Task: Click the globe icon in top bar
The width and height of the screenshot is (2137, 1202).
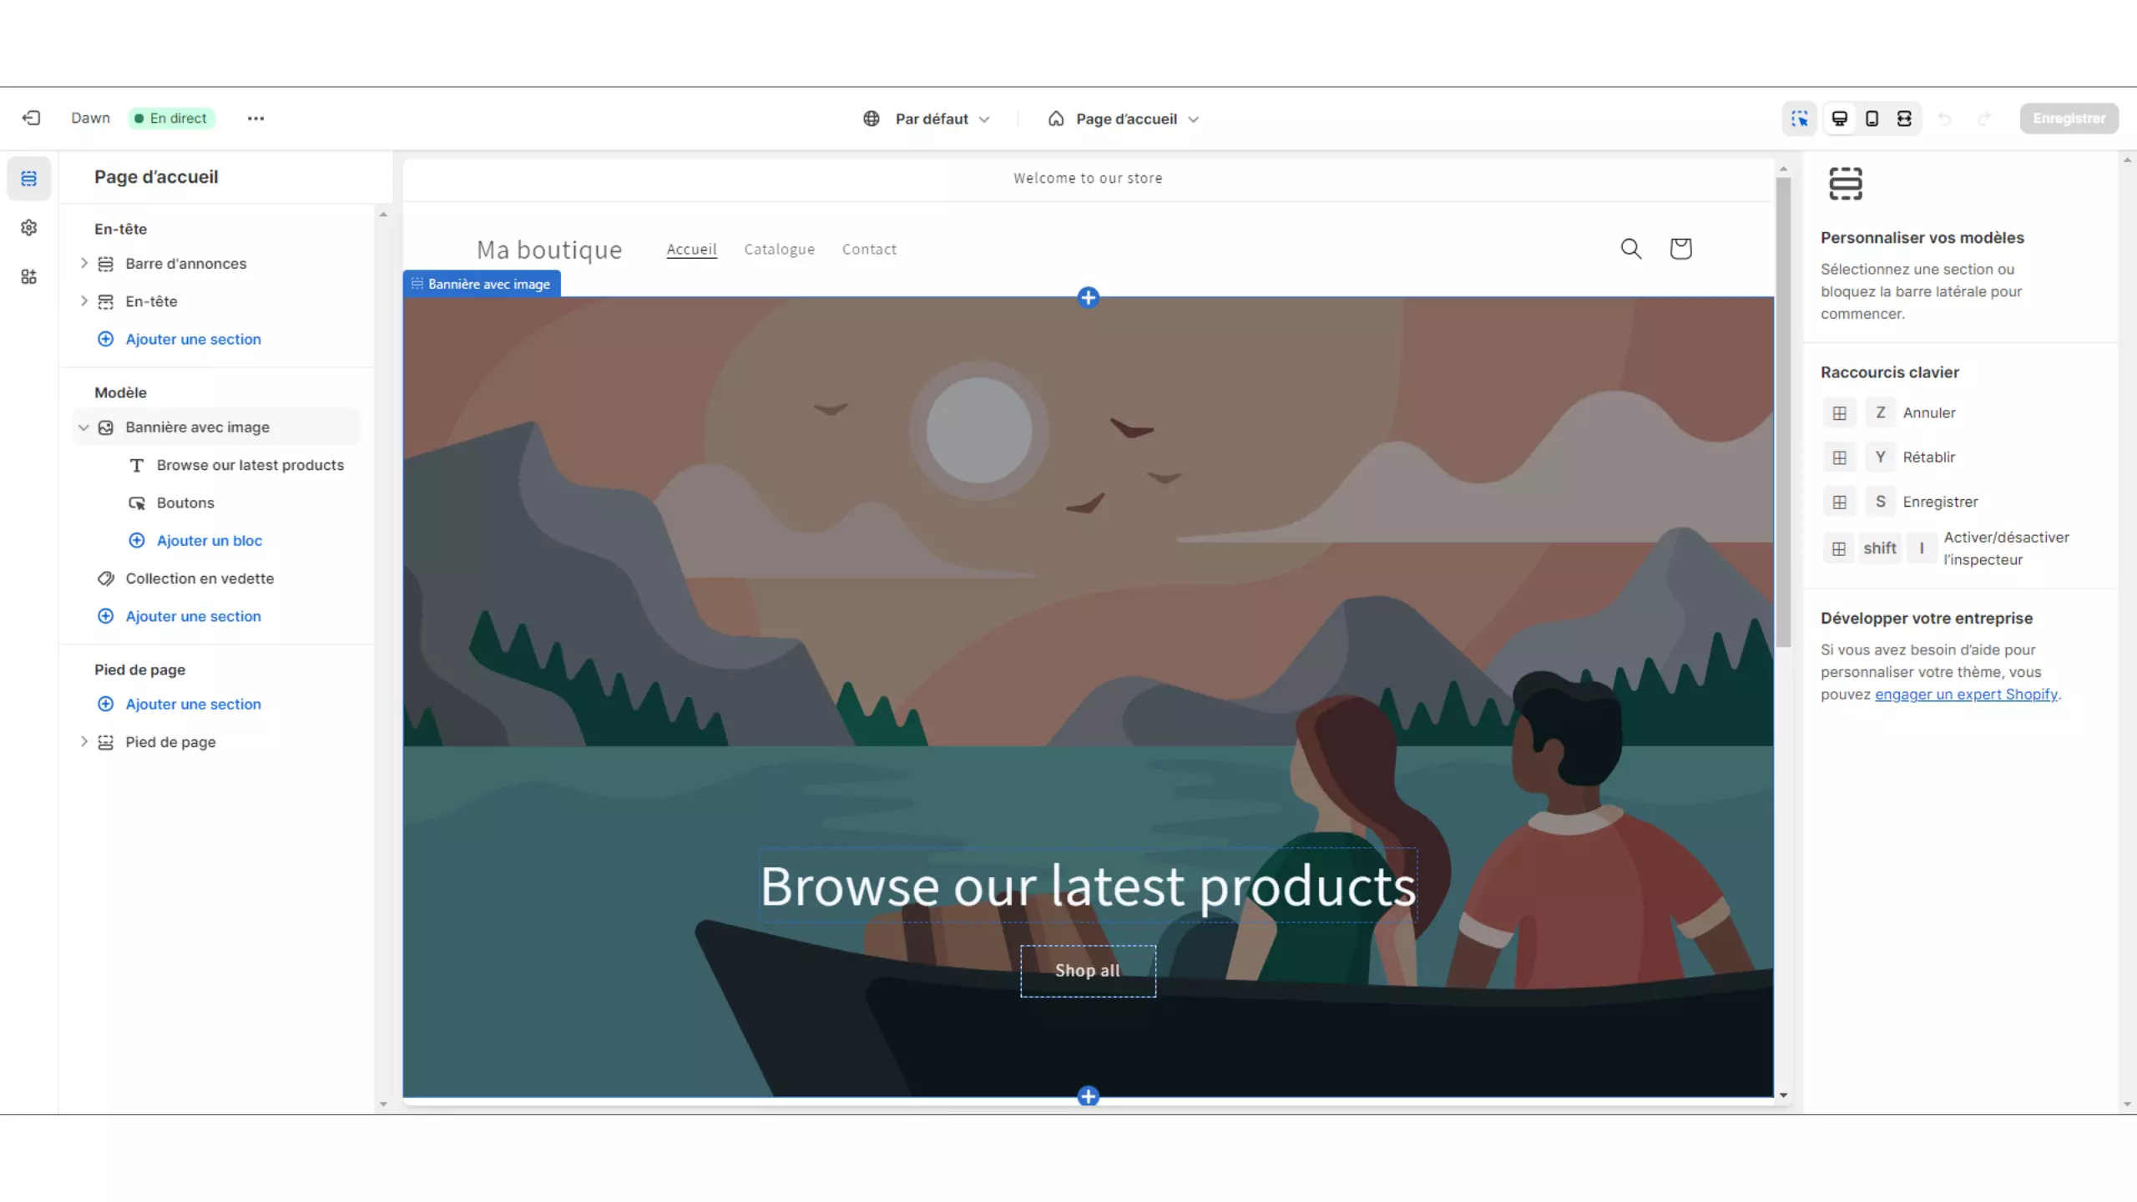Action: pos(871,119)
